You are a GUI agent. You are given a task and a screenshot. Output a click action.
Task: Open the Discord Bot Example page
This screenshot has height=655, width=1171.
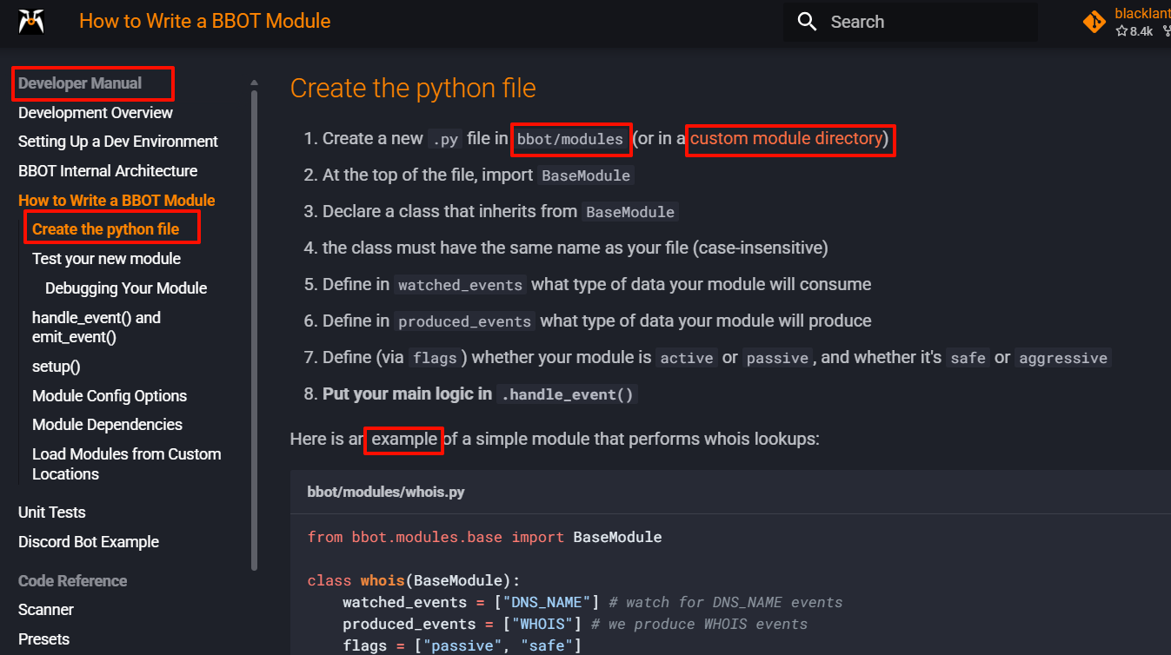pyautogui.click(x=89, y=542)
